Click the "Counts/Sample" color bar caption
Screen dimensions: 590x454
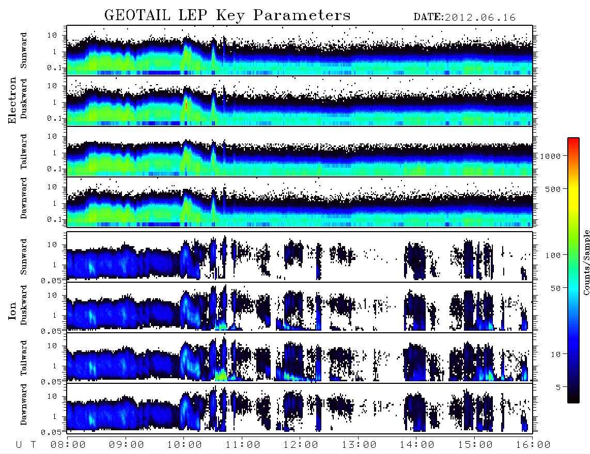coord(586,262)
